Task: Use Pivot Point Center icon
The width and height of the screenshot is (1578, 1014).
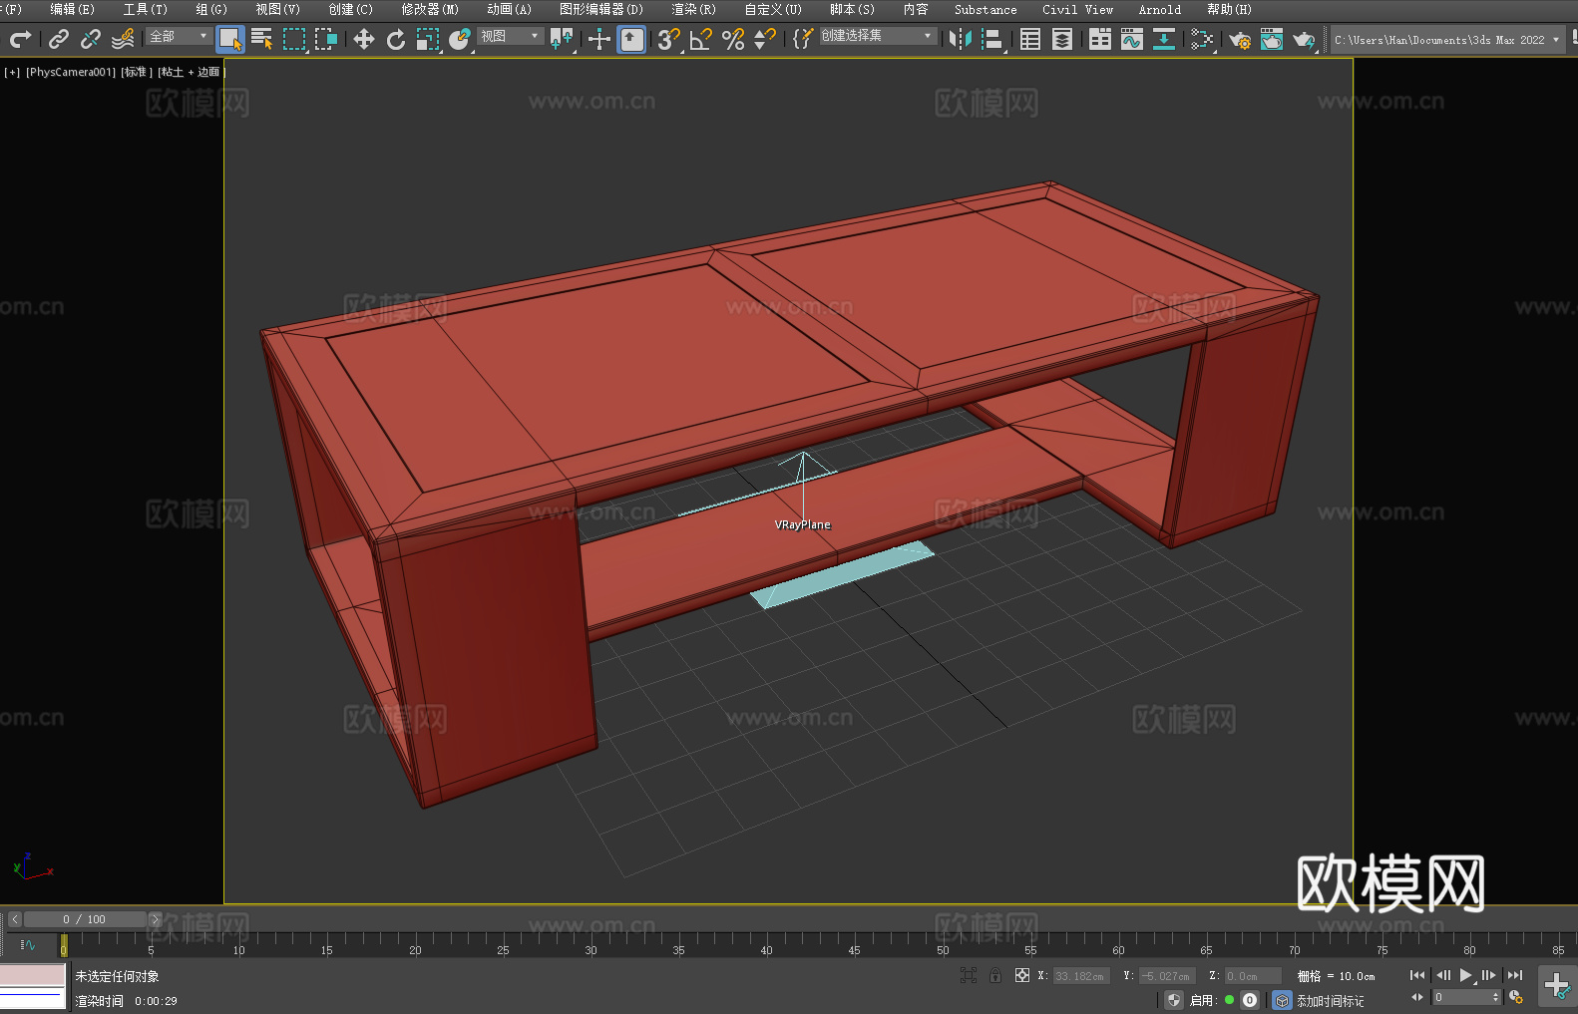Action: (x=563, y=39)
